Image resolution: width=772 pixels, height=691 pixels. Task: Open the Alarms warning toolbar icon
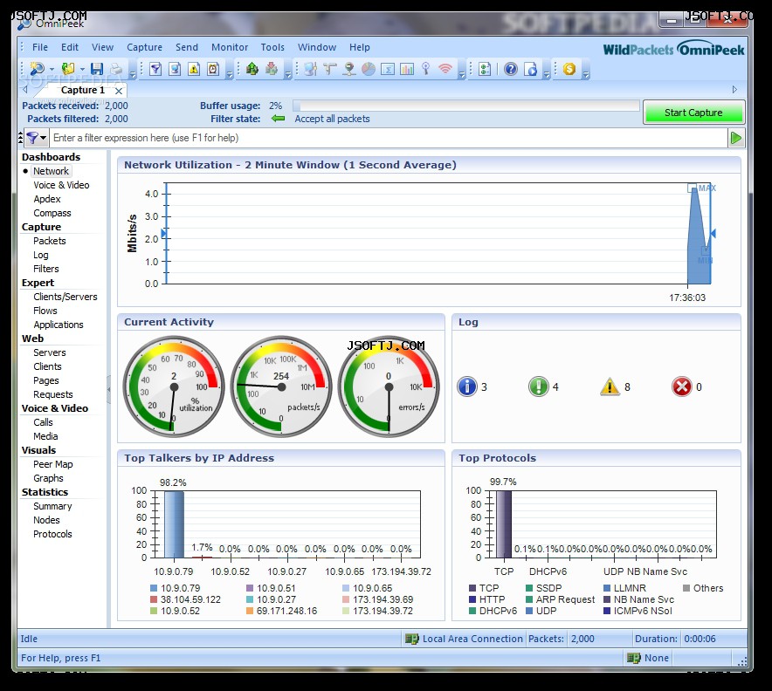pos(194,69)
